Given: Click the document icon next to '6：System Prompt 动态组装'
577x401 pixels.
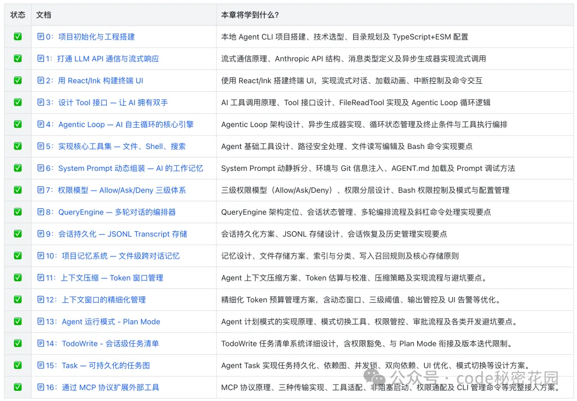Looking at the screenshot, I should [x=41, y=168].
